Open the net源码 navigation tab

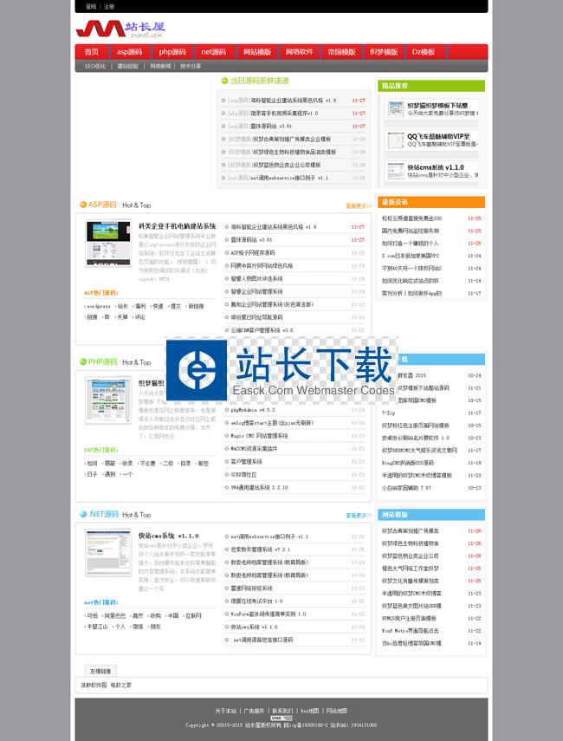(213, 52)
